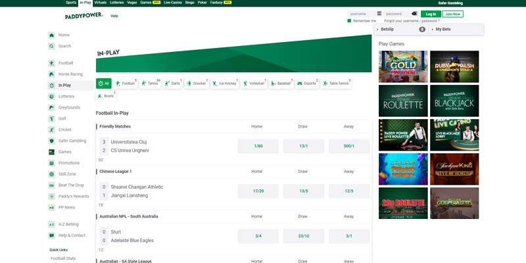Open the Search magnifier icon in sidebar
This screenshot has height=263, width=526.
51,46
